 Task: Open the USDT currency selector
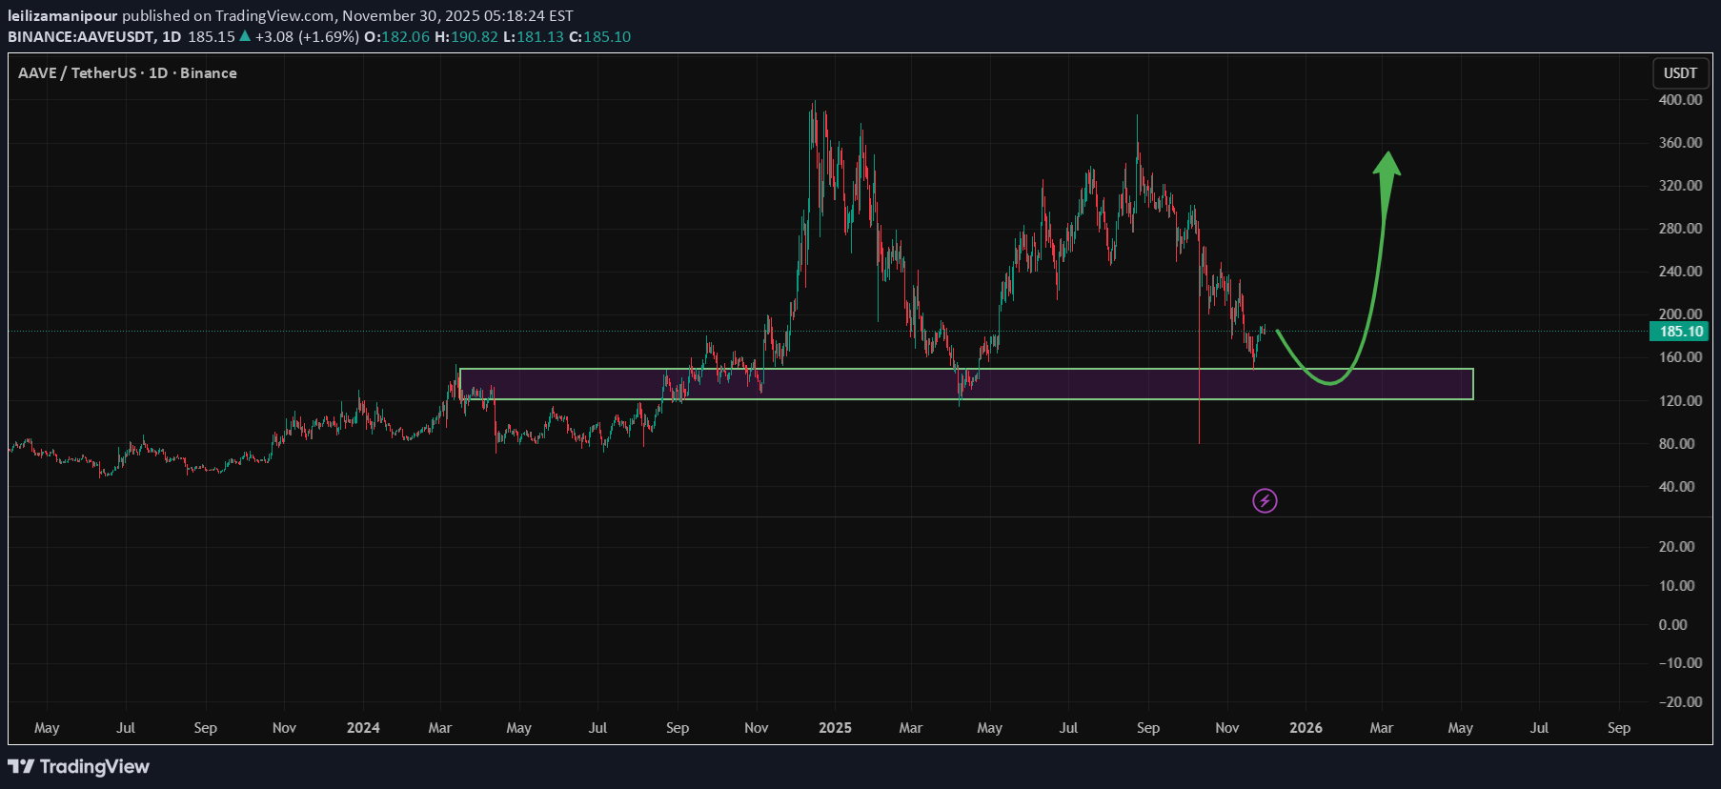pyautogui.click(x=1679, y=73)
